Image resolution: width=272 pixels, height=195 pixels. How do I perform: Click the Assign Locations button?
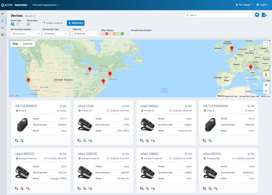(53, 23)
